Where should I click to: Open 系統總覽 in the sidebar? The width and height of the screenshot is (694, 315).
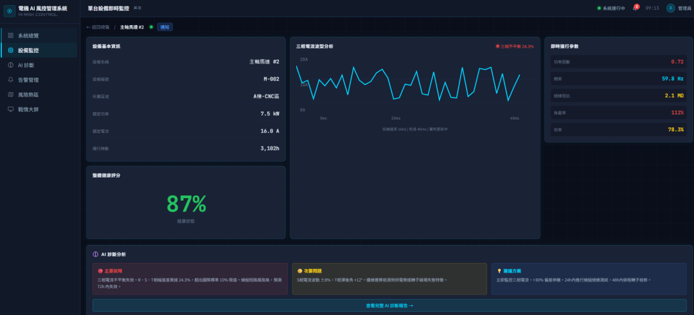(39, 35)
